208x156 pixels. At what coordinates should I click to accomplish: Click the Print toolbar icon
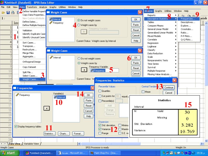pyautogui.click(x=13, y=13)
